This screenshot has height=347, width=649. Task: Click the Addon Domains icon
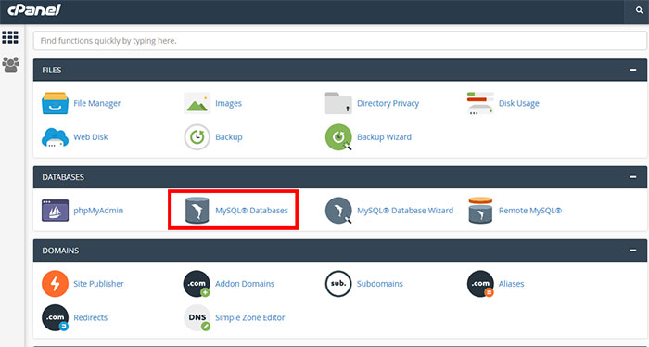pyautogui.click(x=197, y=284)
